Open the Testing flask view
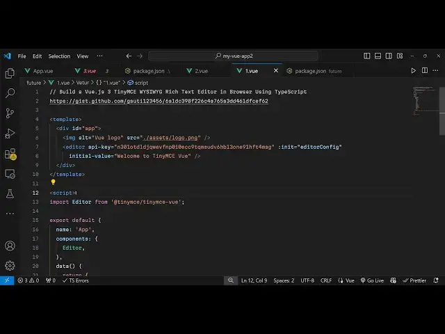 click(x=10, y=194)
